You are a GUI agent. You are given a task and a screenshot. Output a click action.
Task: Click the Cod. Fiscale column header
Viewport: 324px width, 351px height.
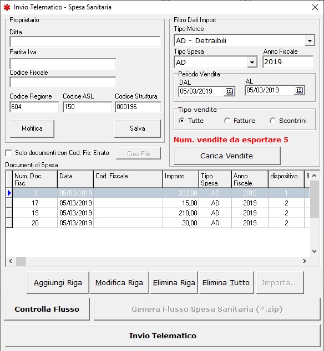point(128,179)
